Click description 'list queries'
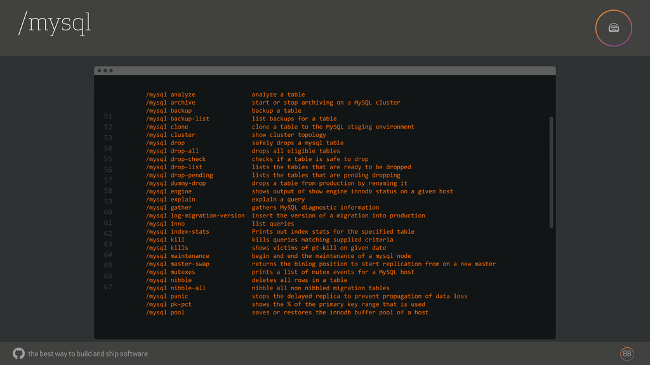The height and width of the screenshot is (365, 650). [x=273, y=224]
